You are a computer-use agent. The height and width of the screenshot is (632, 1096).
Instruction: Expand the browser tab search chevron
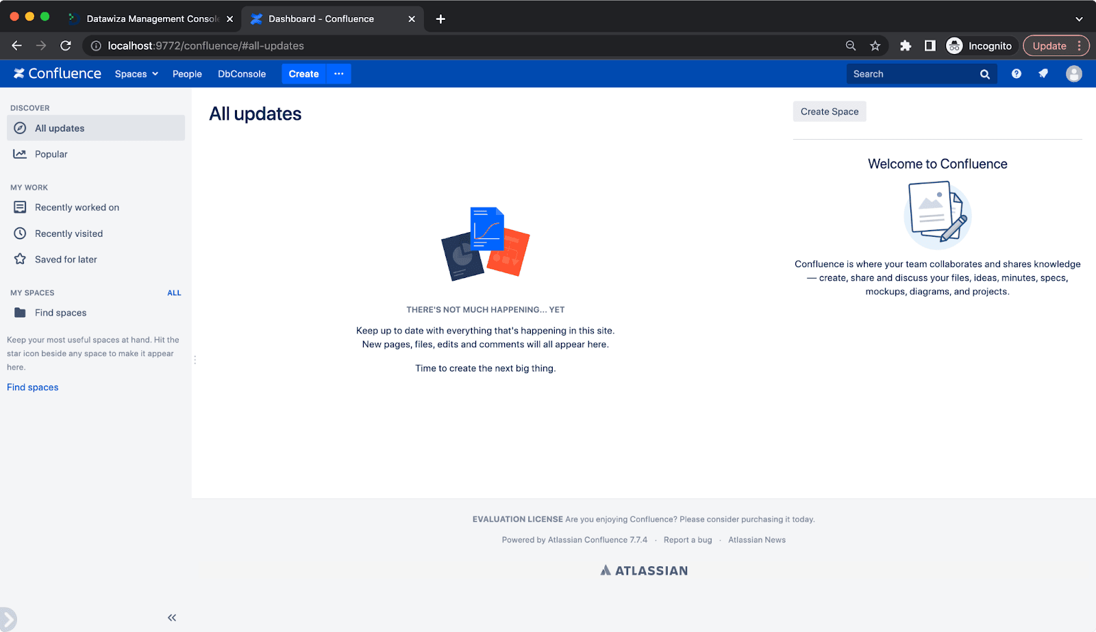(x=1079, y=18)
